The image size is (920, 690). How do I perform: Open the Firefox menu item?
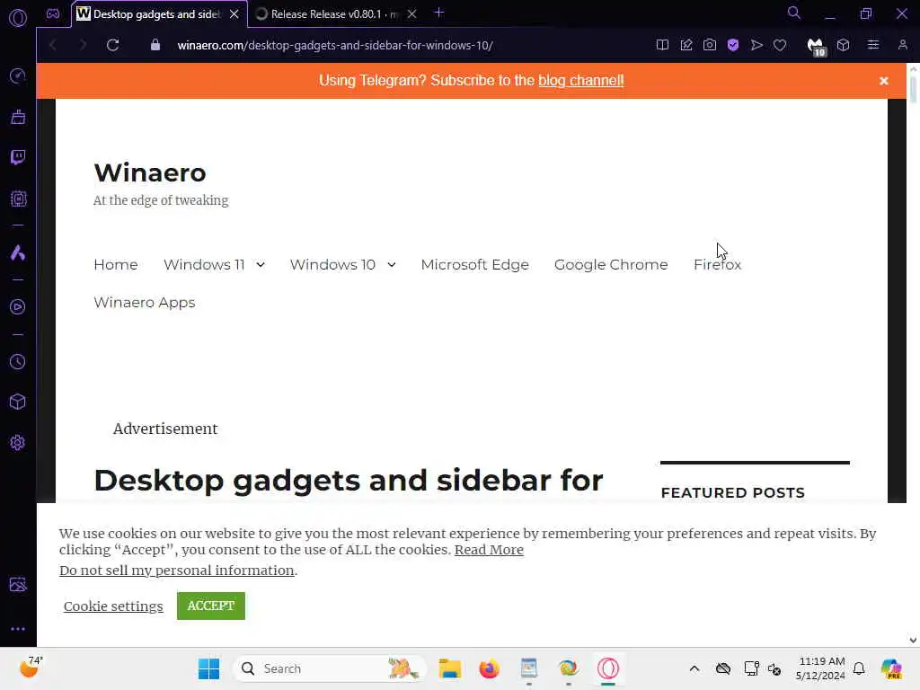pyautogui.click(x=717, y=265)
